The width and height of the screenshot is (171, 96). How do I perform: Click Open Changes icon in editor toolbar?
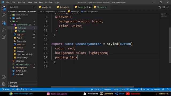coord(160,7)
